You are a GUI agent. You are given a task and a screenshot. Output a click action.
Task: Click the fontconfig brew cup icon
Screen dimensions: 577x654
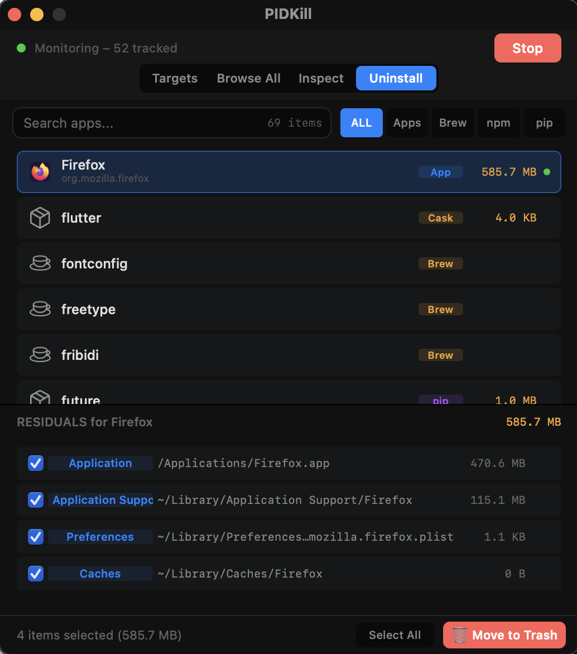40,264
